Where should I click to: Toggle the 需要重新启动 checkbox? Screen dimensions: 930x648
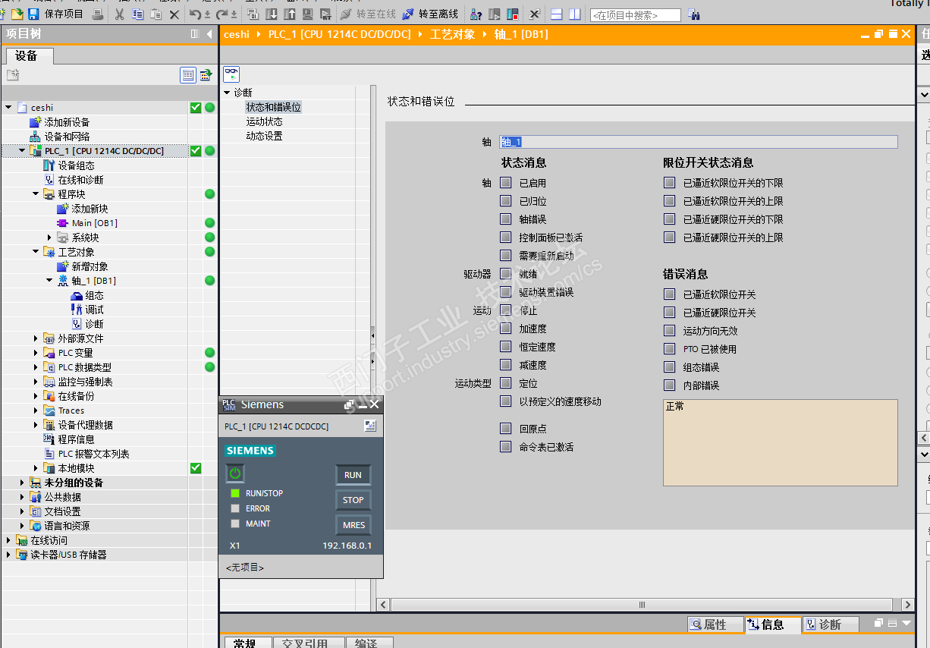click(x=505, y=256)
